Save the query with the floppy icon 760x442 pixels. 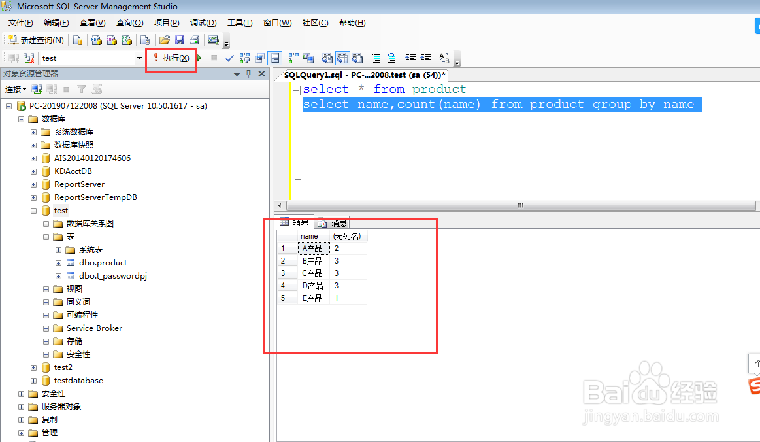click(x=179, y=41)
